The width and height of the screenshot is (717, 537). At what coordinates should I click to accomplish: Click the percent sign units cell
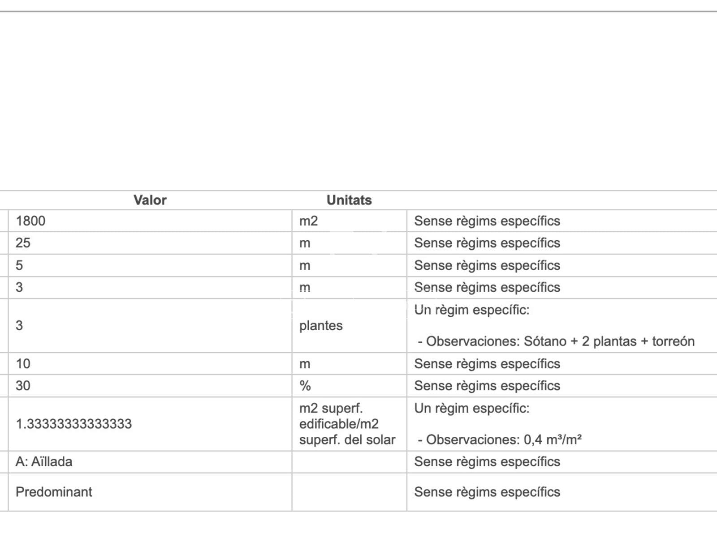349,386
